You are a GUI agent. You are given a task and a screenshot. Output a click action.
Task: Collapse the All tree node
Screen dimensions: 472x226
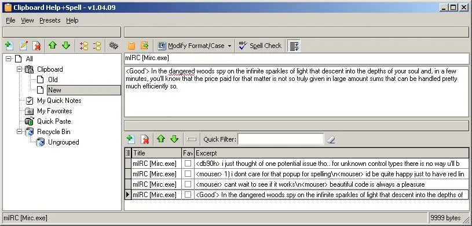click(8, 59)
